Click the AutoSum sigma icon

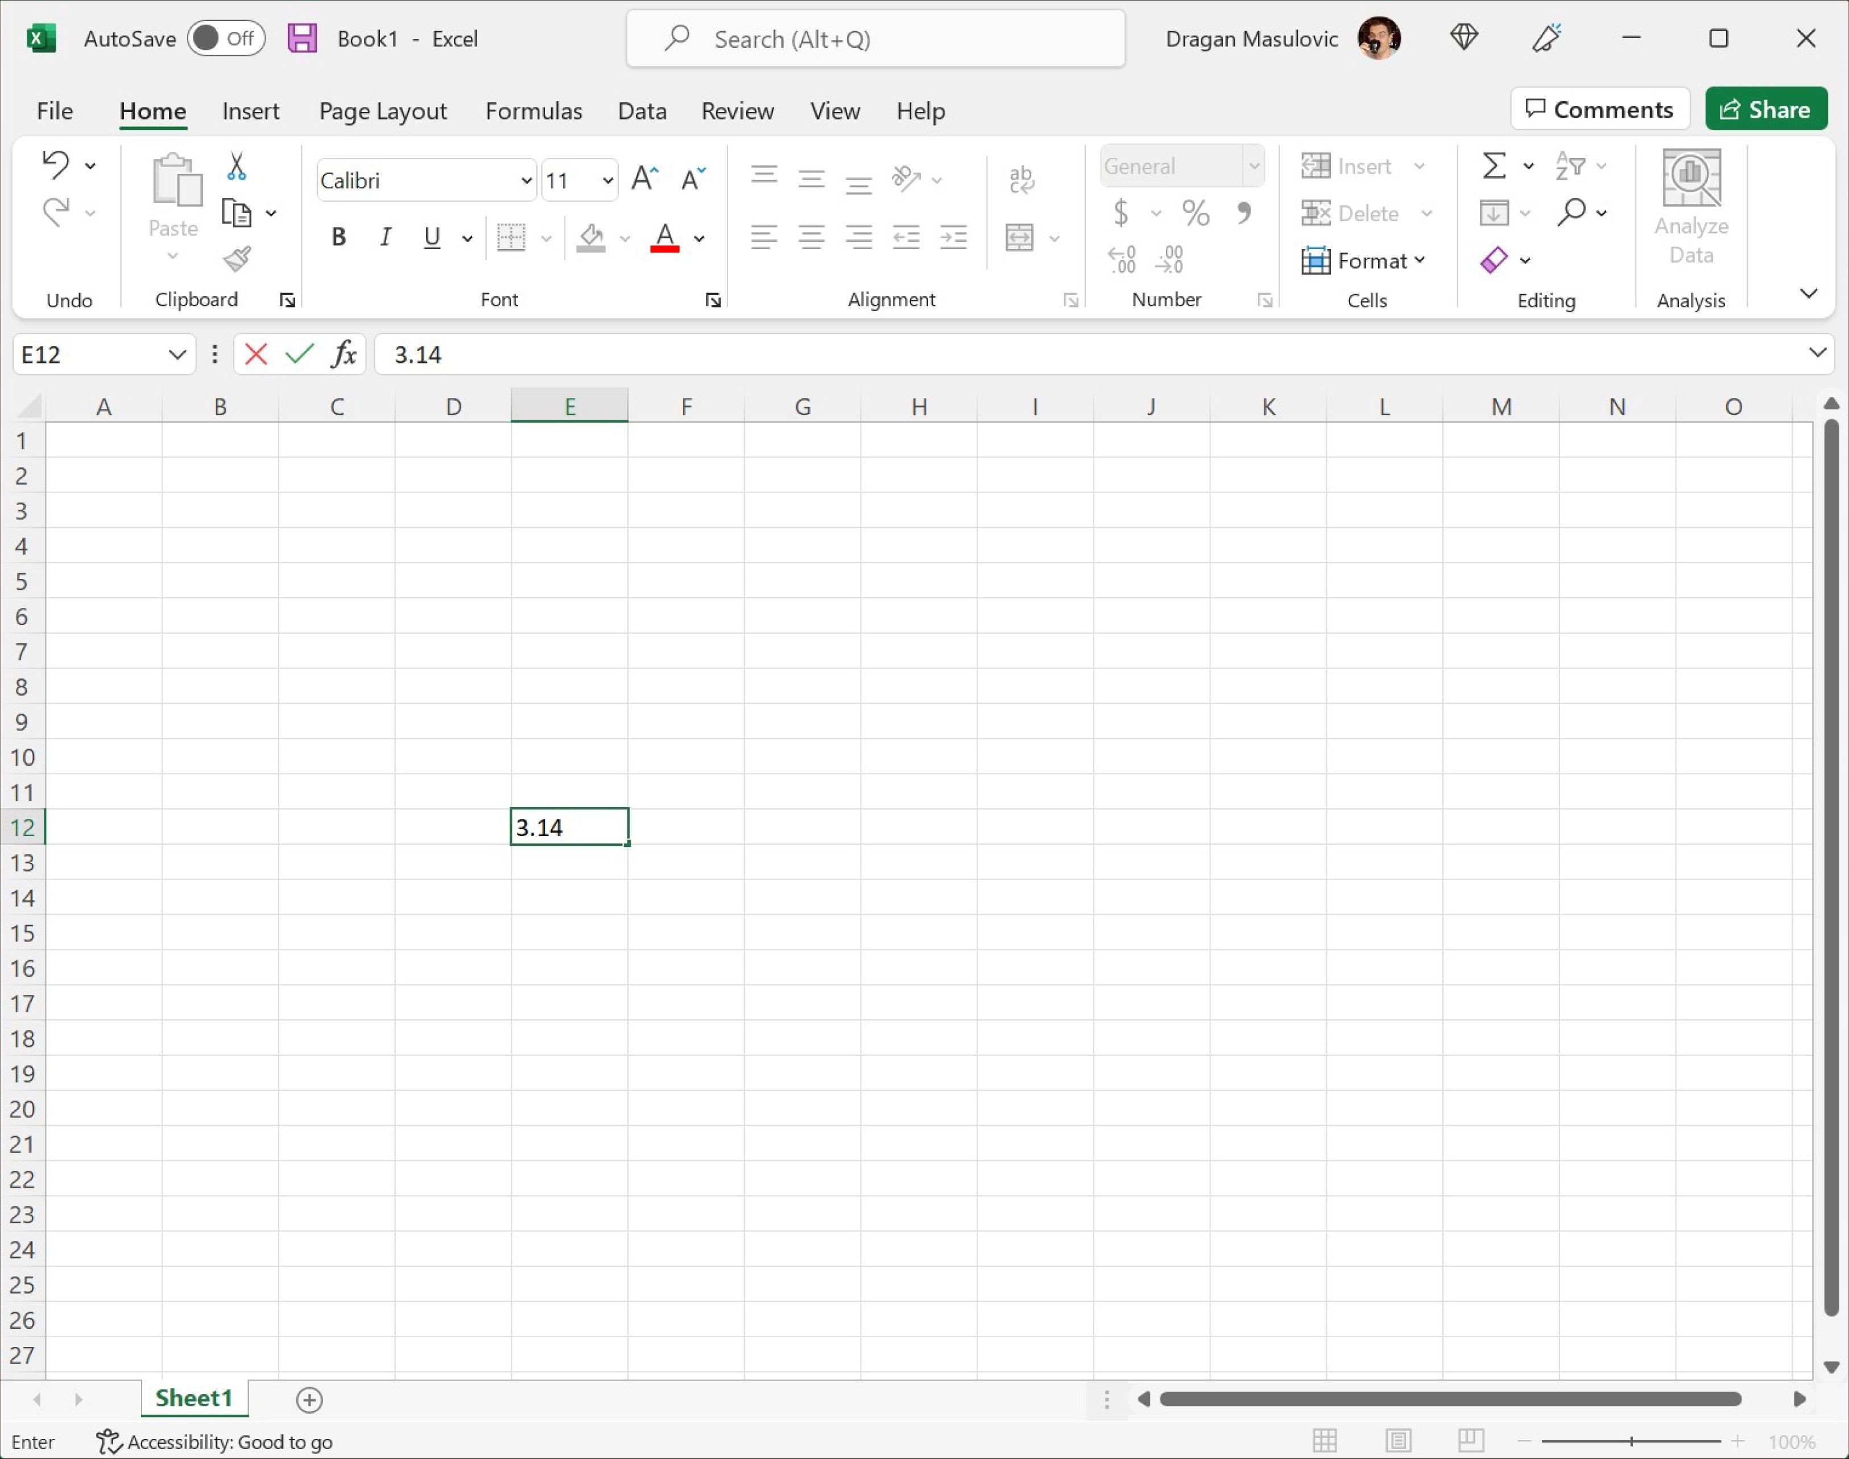1494,165
